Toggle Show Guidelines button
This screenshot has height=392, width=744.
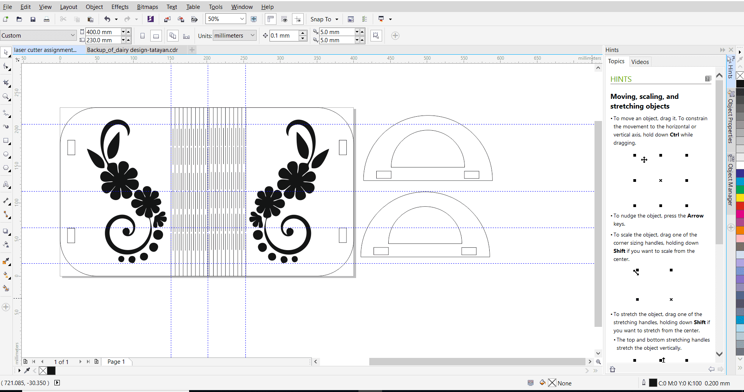click(x=298, y=19)
